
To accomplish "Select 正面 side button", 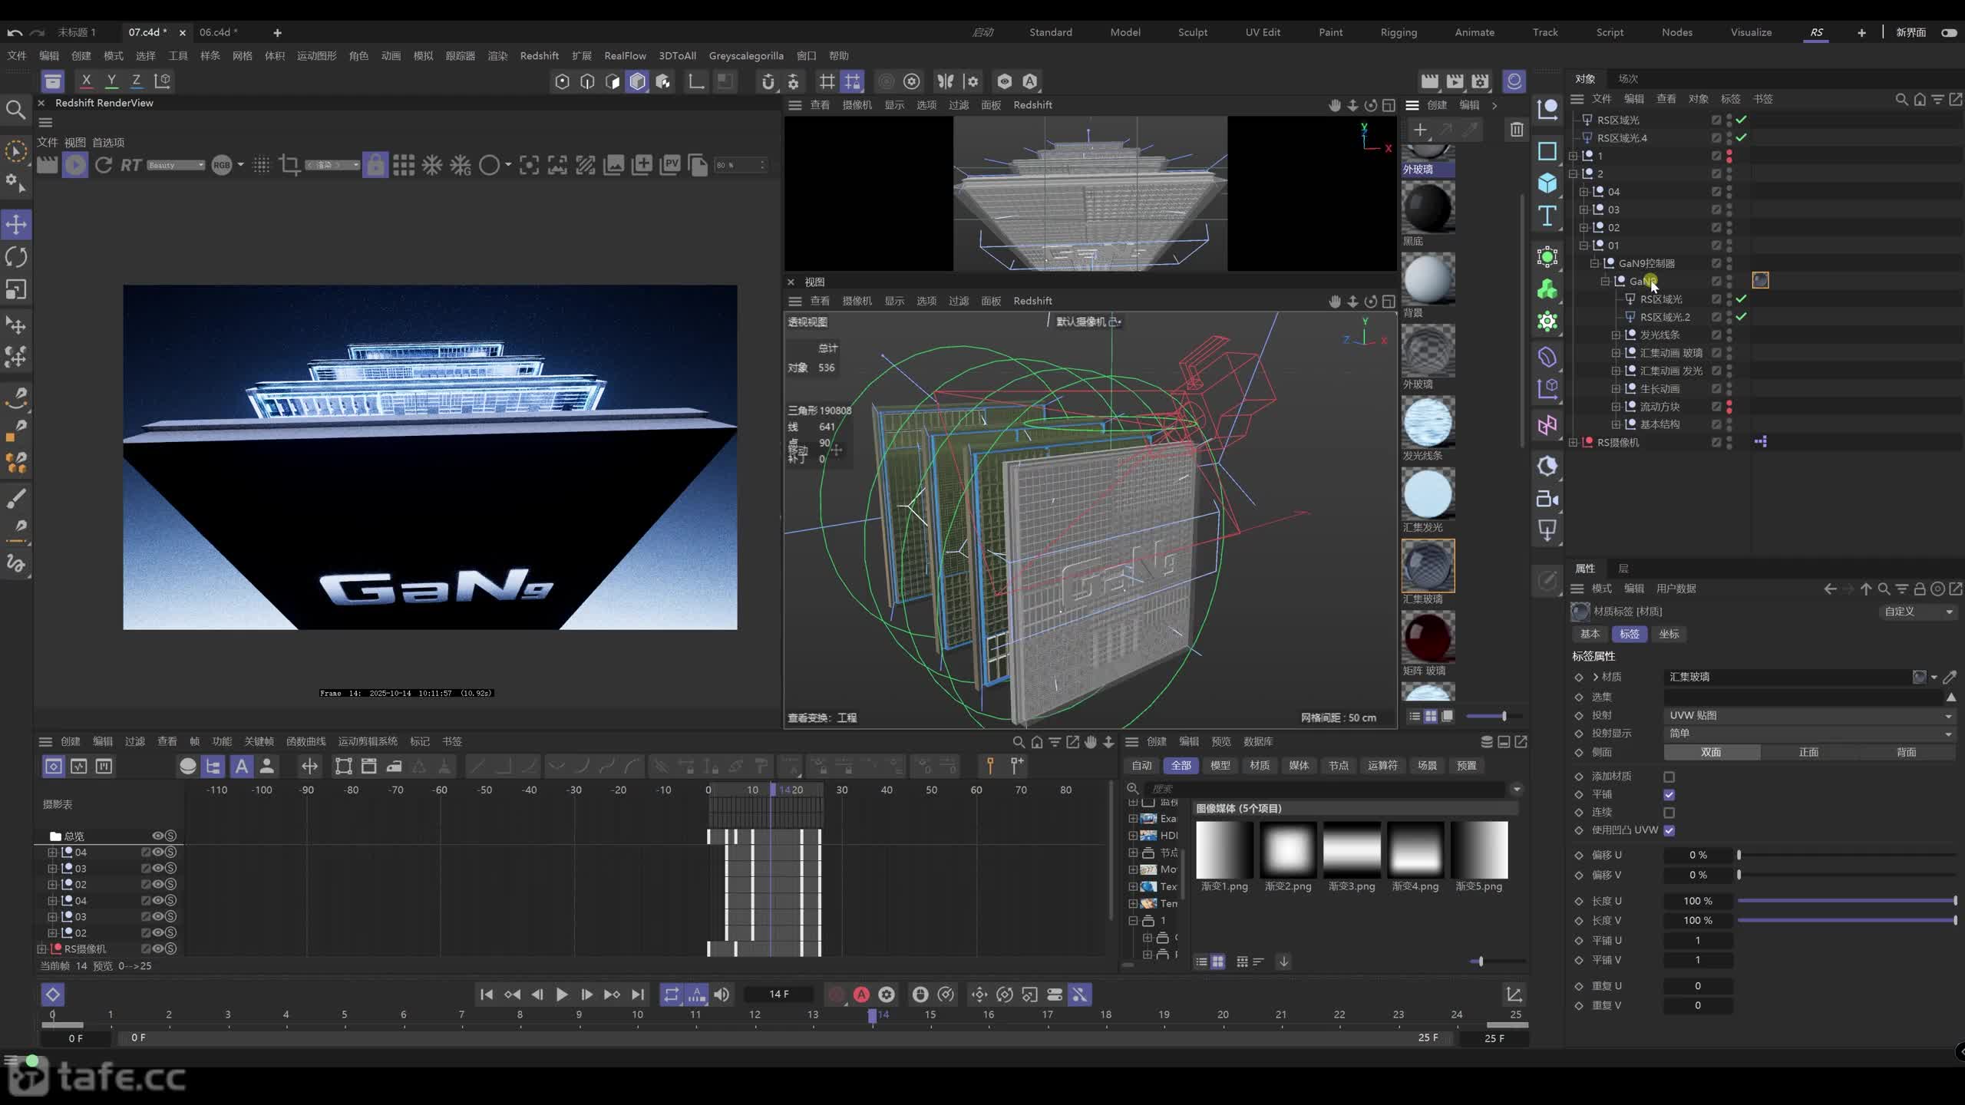I will 1808,752.
